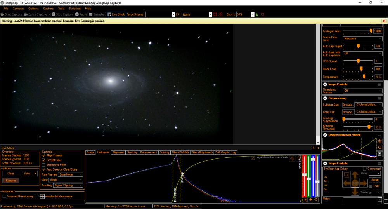Click the lightning icon below the color sliders
The image size is (388, 209).
(305, 200)
